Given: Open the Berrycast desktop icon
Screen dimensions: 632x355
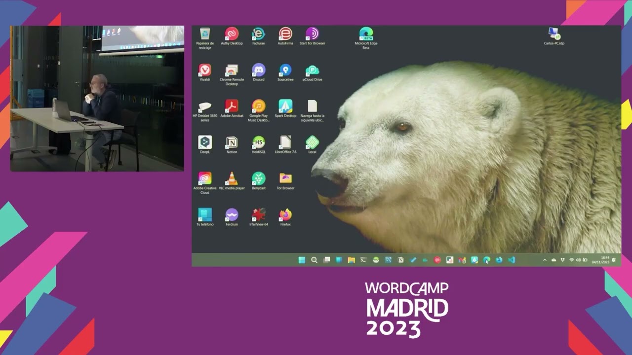Looking at the screenshot, I should point(258,181).
